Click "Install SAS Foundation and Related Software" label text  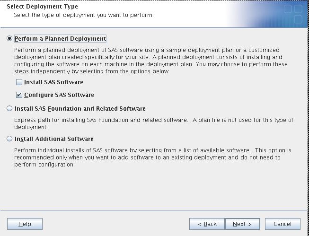coord(80,109)
